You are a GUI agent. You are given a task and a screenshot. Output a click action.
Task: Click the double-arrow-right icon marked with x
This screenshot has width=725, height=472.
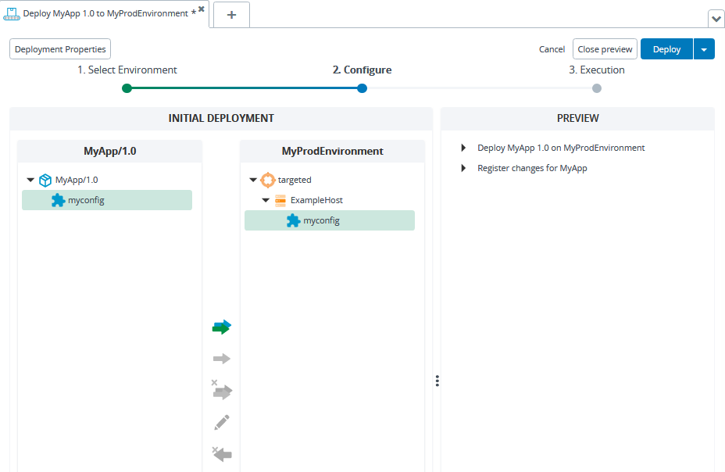click(x=221, y=390)
